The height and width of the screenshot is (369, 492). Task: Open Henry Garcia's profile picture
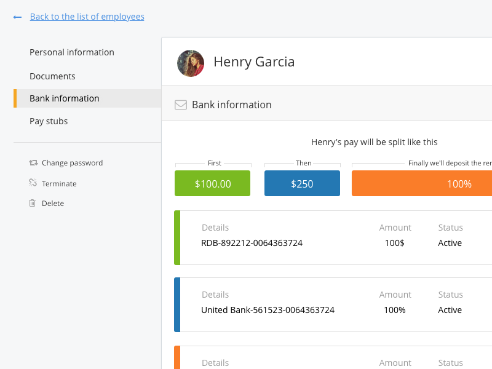[x=191, y=63]
